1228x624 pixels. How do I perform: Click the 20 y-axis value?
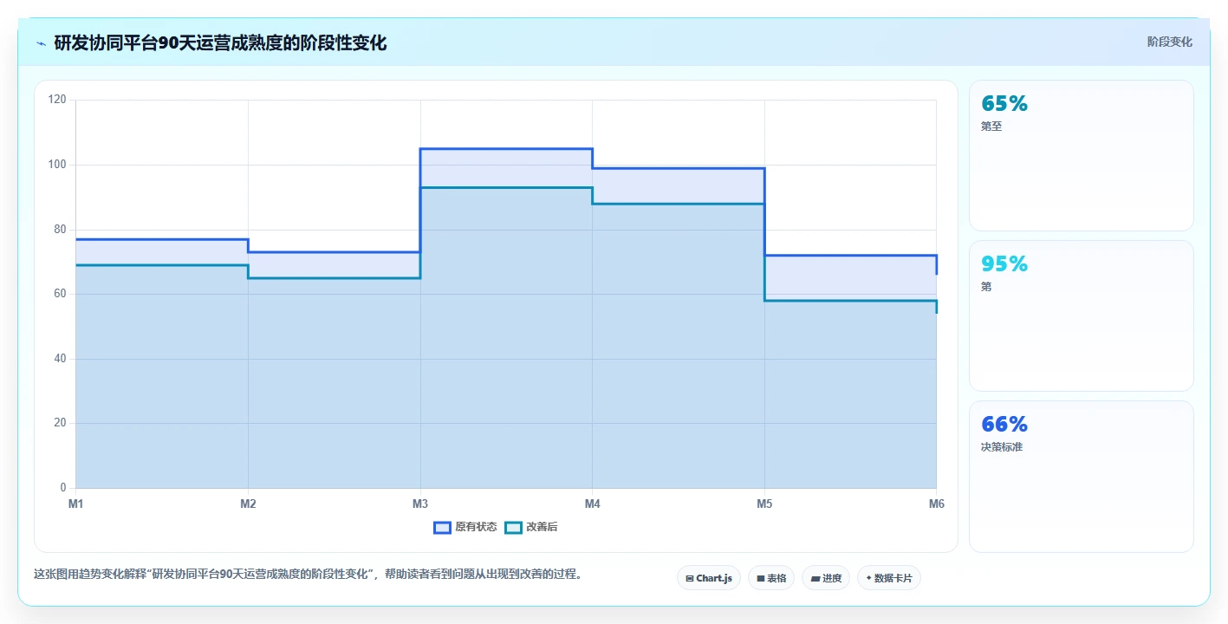click(x=60, y=423)
